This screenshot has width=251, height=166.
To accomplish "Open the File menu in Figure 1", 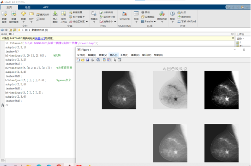I will (x=81, y=55).
